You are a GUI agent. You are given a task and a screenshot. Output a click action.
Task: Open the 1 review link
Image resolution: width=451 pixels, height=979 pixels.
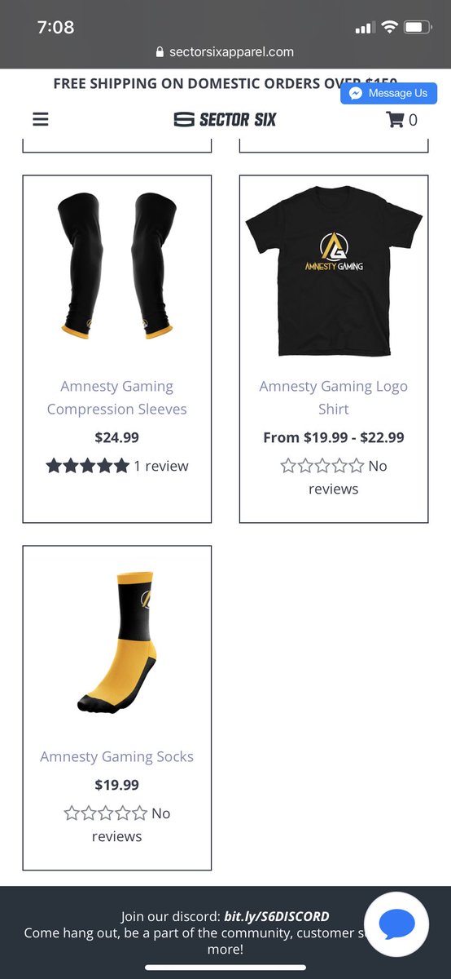pos(161,466)
